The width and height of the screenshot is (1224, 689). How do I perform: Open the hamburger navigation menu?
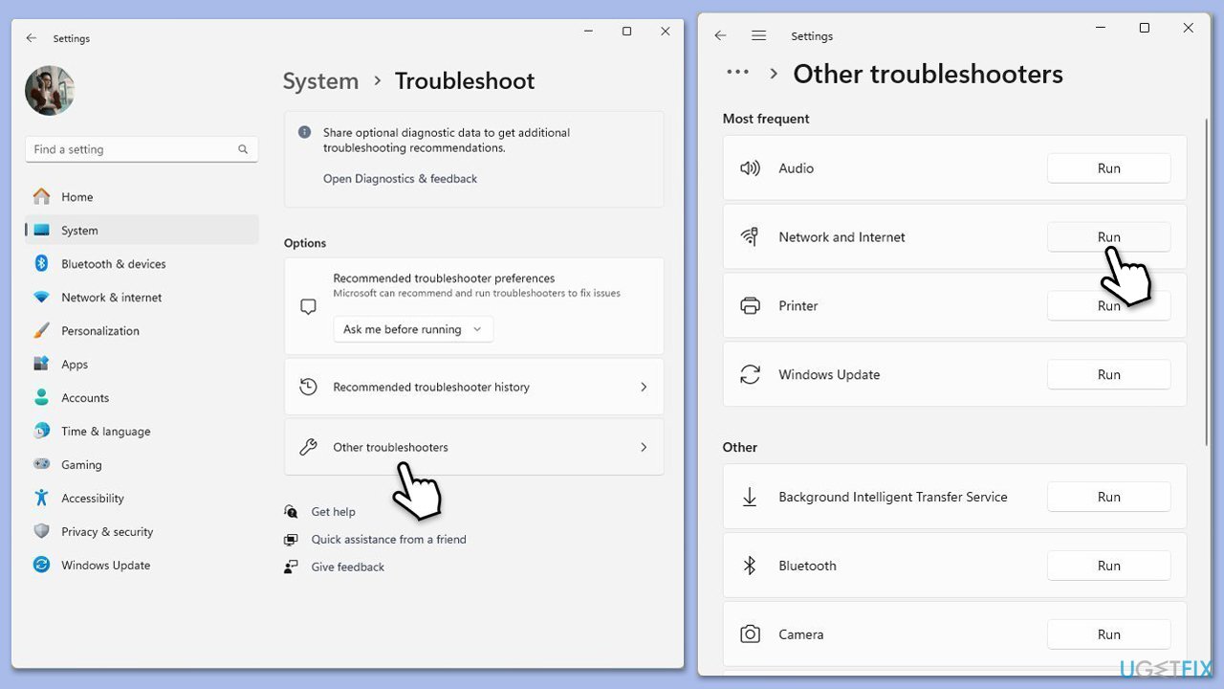[758, 35]
